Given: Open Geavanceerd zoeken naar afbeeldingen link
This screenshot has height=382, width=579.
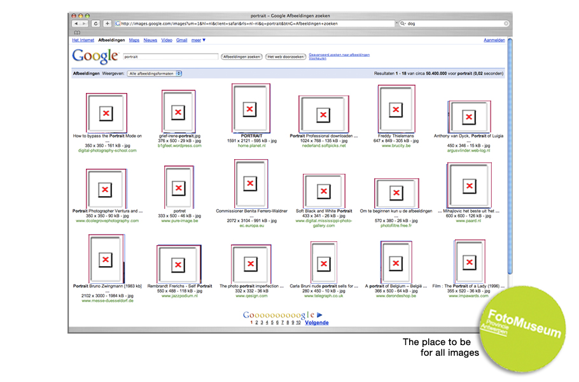Looking at the screenshot, I should coord(339,55).
